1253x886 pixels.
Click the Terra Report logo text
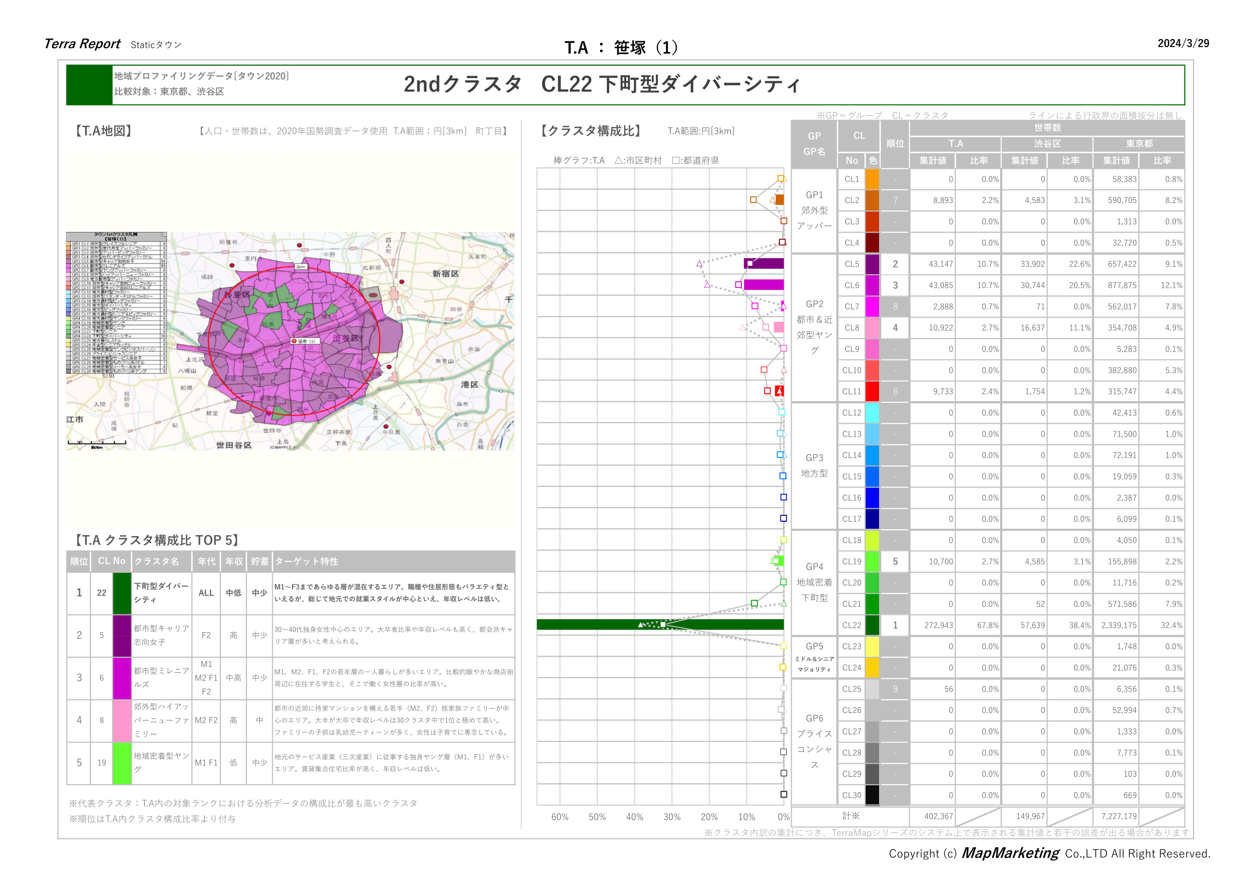click(x=82, y=43)
